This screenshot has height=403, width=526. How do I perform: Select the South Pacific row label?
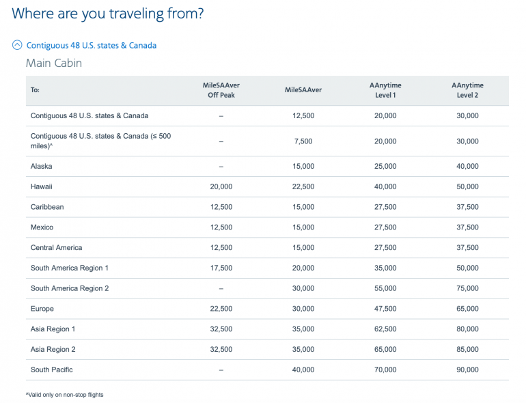(x=52, y=370)
